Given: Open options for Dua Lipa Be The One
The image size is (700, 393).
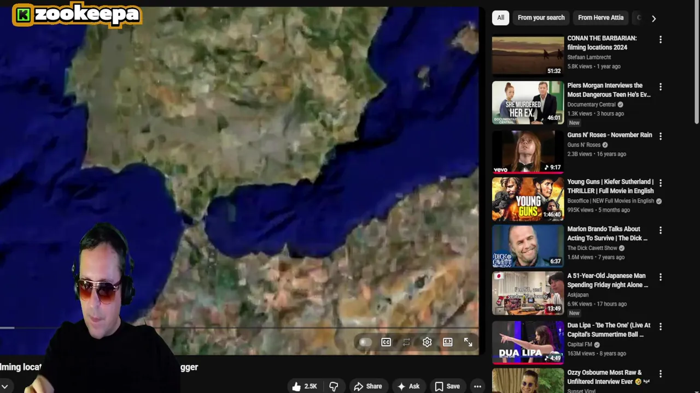Looking at the screenshot, I should tap(660, 326).
